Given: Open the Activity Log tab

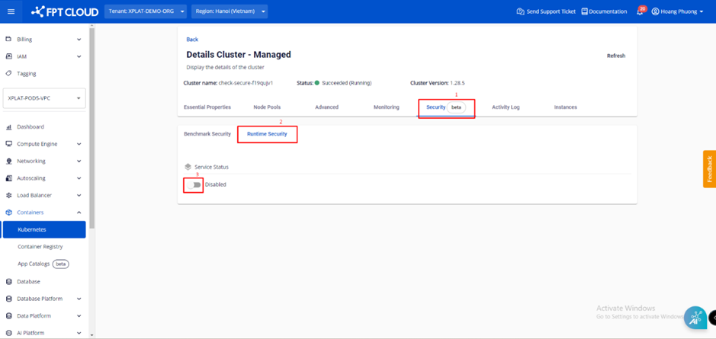Looking at the screenshot, I should point(506,107).
